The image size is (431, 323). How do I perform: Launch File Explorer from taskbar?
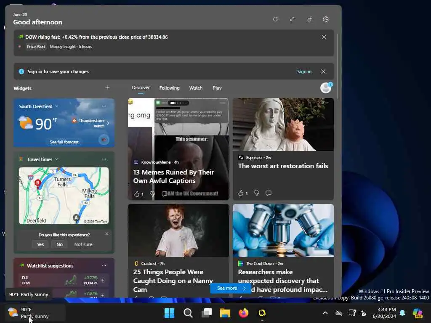tap(225, 313)
